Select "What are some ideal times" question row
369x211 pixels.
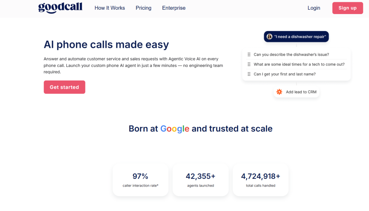click(299, 64)
